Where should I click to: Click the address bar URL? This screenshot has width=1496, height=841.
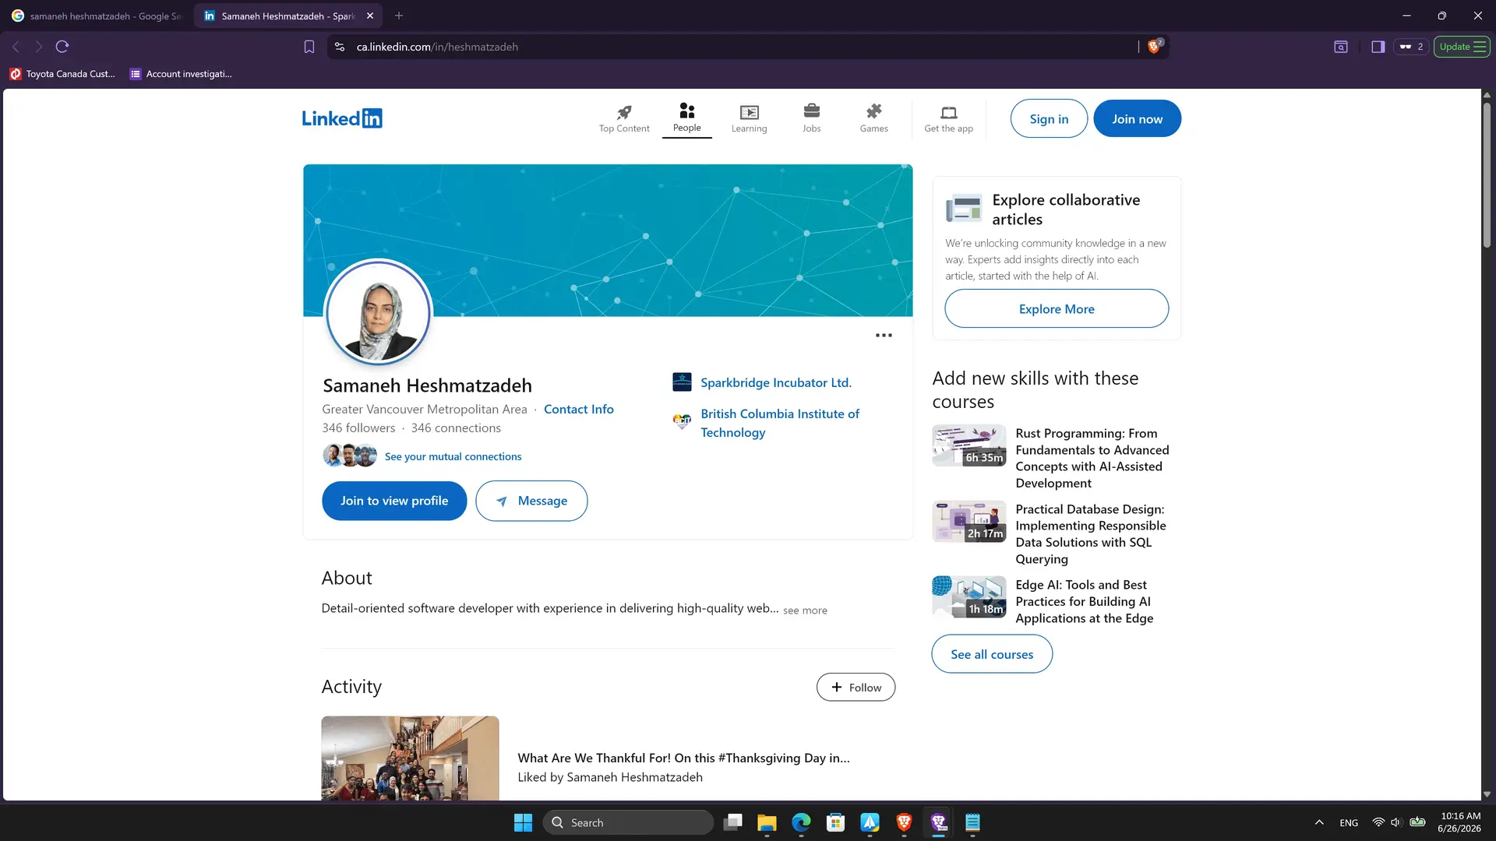(437, 47)
